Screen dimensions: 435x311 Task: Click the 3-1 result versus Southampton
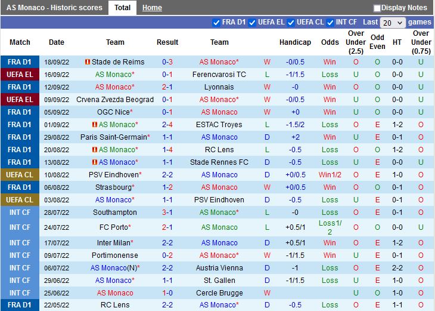(167, 213)
